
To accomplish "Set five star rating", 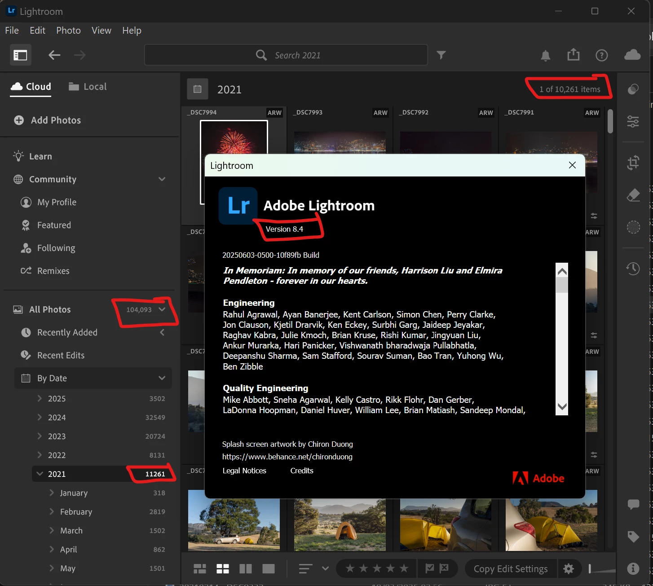I will 404,568.
